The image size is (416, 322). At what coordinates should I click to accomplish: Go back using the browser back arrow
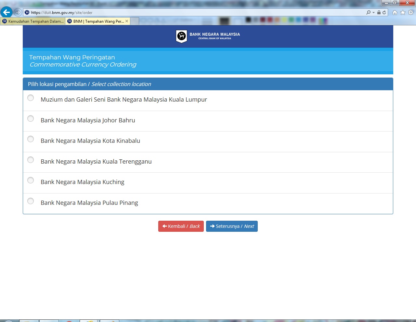[x=6, y=12]
